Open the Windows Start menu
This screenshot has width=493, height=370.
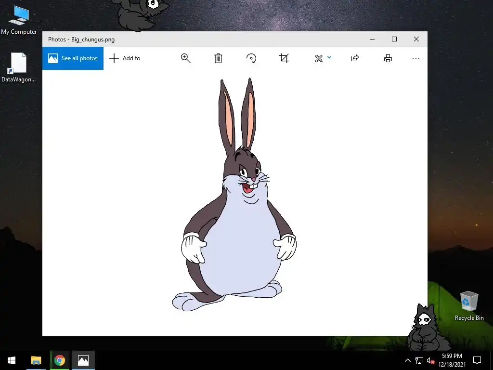[12, 360]
